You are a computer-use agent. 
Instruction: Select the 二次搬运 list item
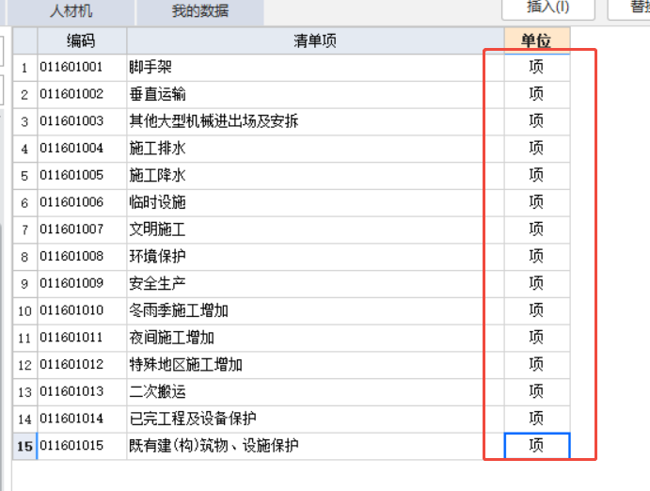click(315, 391)
